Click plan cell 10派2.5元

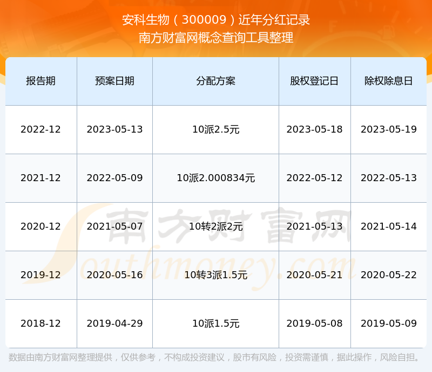[215, 129]
